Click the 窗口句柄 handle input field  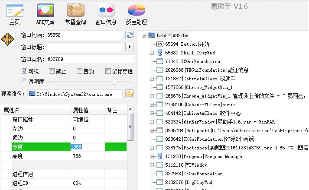(85, 35)
